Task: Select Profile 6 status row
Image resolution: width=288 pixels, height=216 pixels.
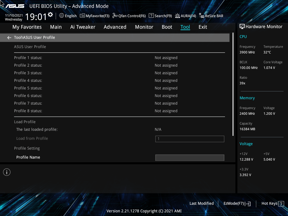Action: [119, 96]
